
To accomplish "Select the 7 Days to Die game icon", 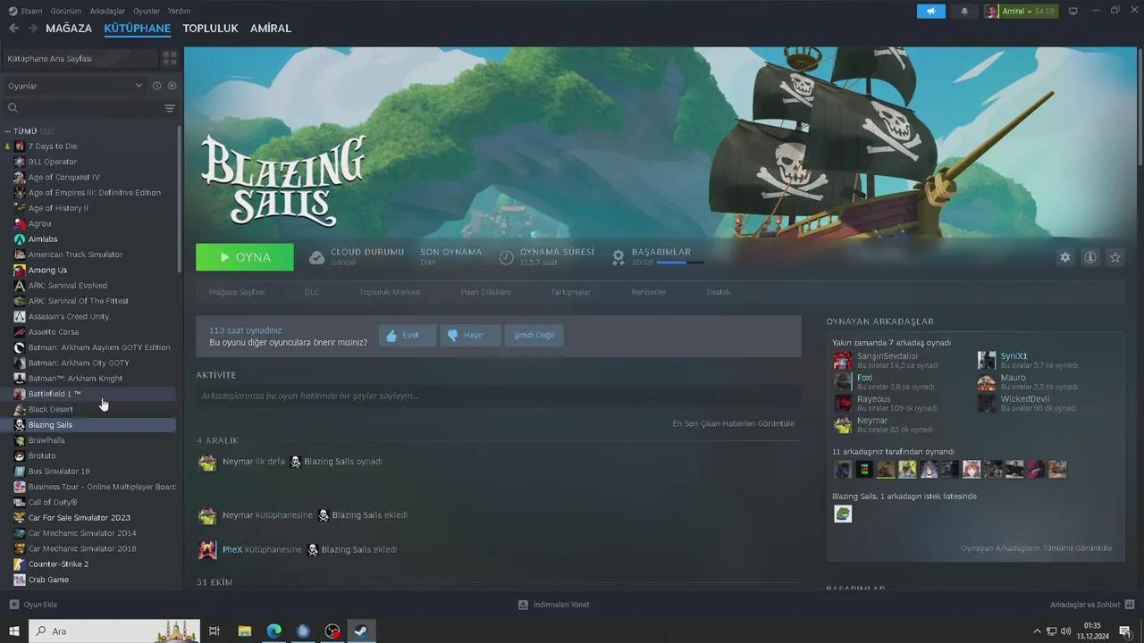I will click(20, 146).
